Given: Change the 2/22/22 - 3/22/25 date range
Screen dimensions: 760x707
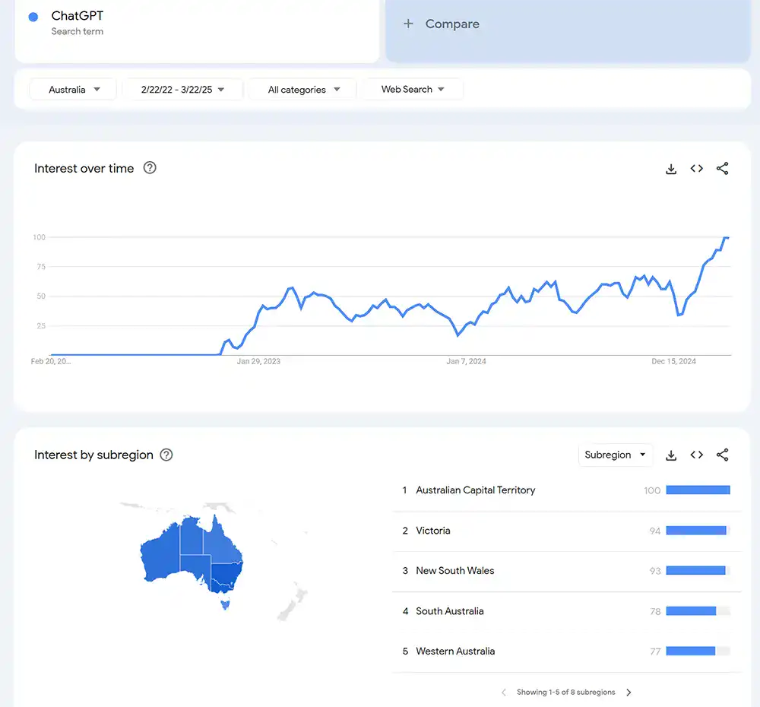Looking at the screenshot, I should pyautogui.click(x=182, y=89).
